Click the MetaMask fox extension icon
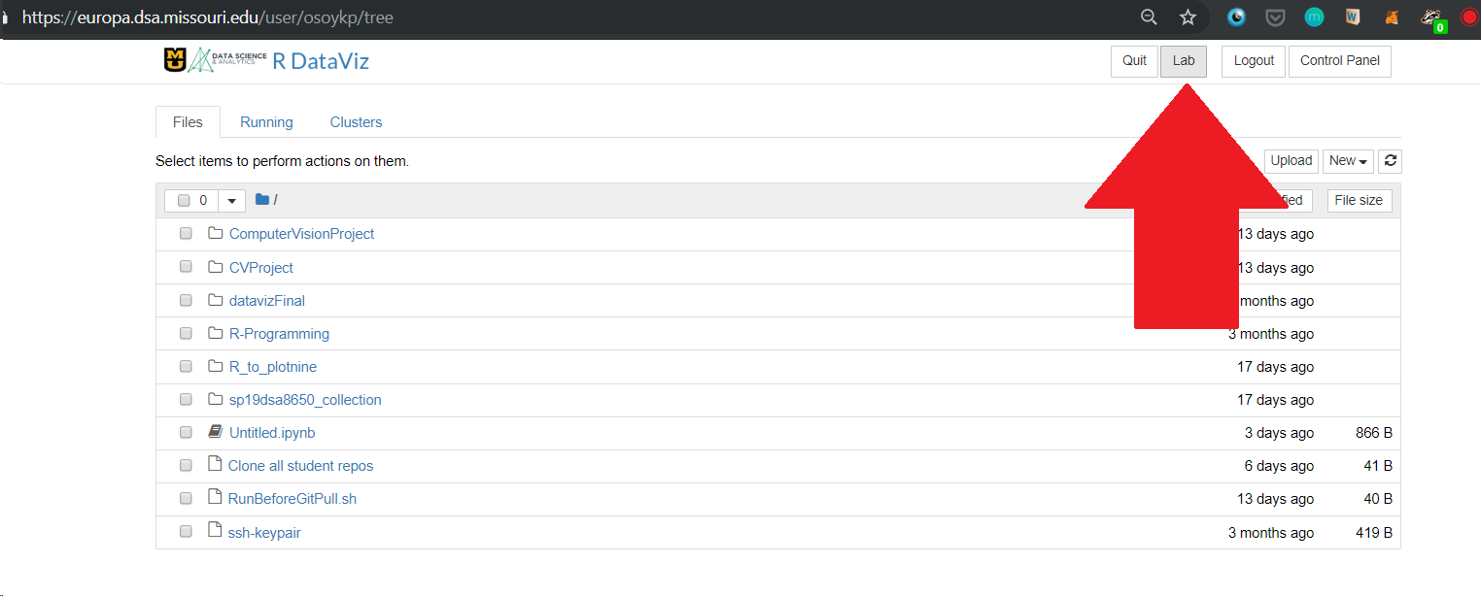The height and width of the screenshot is (596, 1481). [x=1393, y=17]
